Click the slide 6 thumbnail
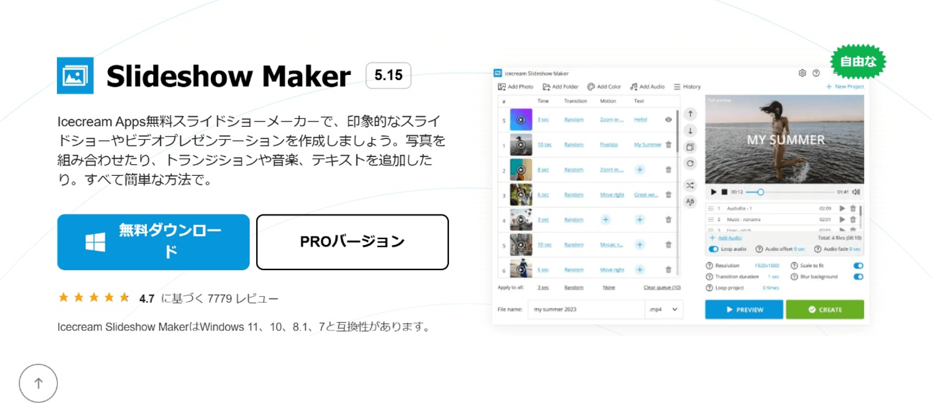 tap(521, 270)
